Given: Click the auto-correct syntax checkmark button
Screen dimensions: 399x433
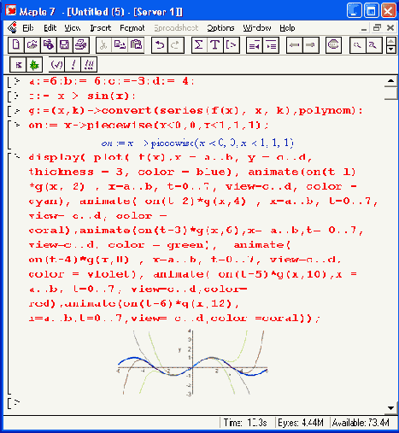Looking at the screenshot, I should pos(56,65).
